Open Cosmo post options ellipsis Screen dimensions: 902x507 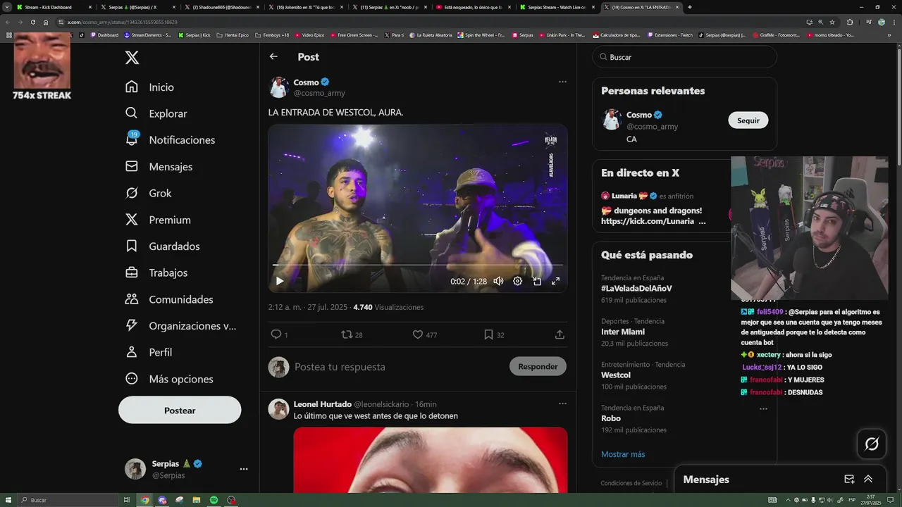pos(562,82)
